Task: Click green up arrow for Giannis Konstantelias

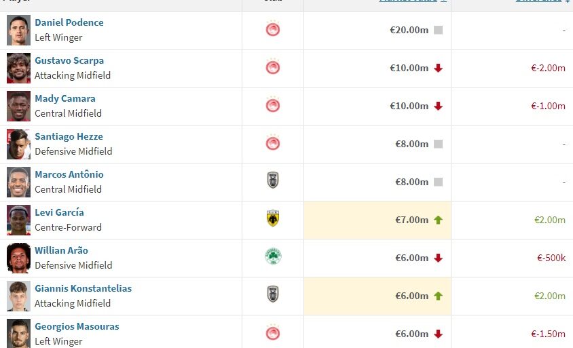Action: pyautogui.click(x=438, y=296)
